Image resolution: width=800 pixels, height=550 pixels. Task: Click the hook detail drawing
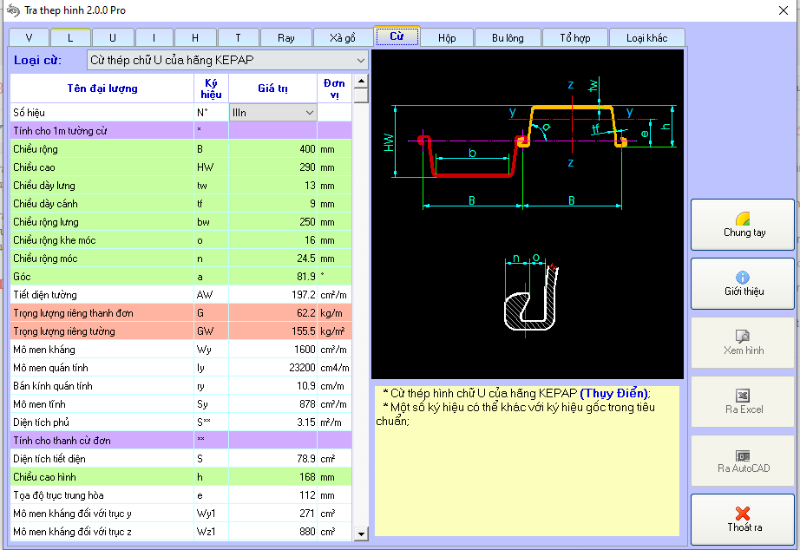coord(531,294)
